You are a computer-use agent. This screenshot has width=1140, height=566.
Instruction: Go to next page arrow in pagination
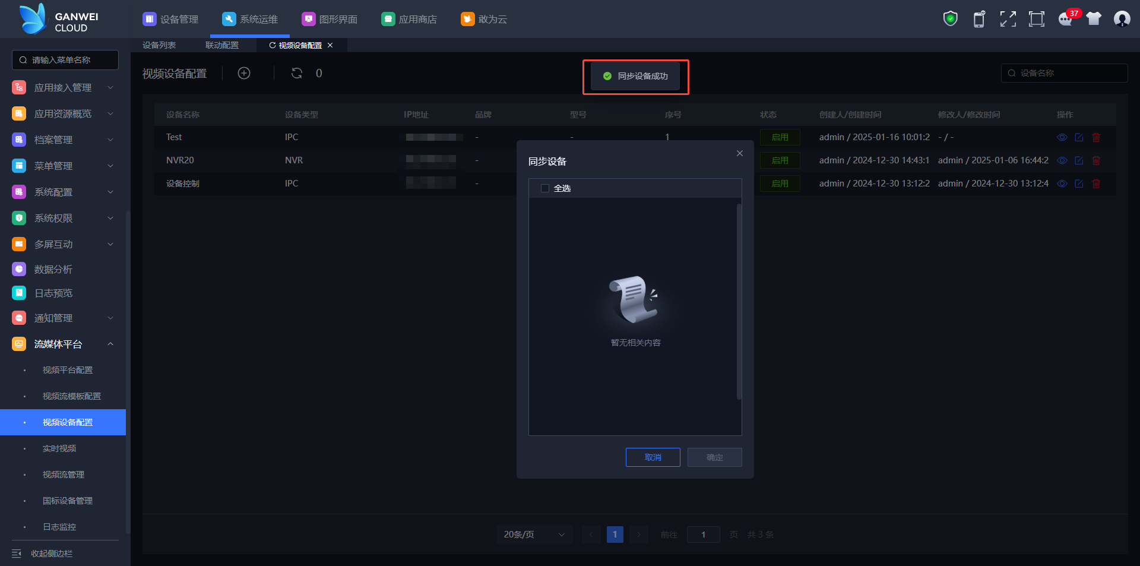click(x=639, y=535)
